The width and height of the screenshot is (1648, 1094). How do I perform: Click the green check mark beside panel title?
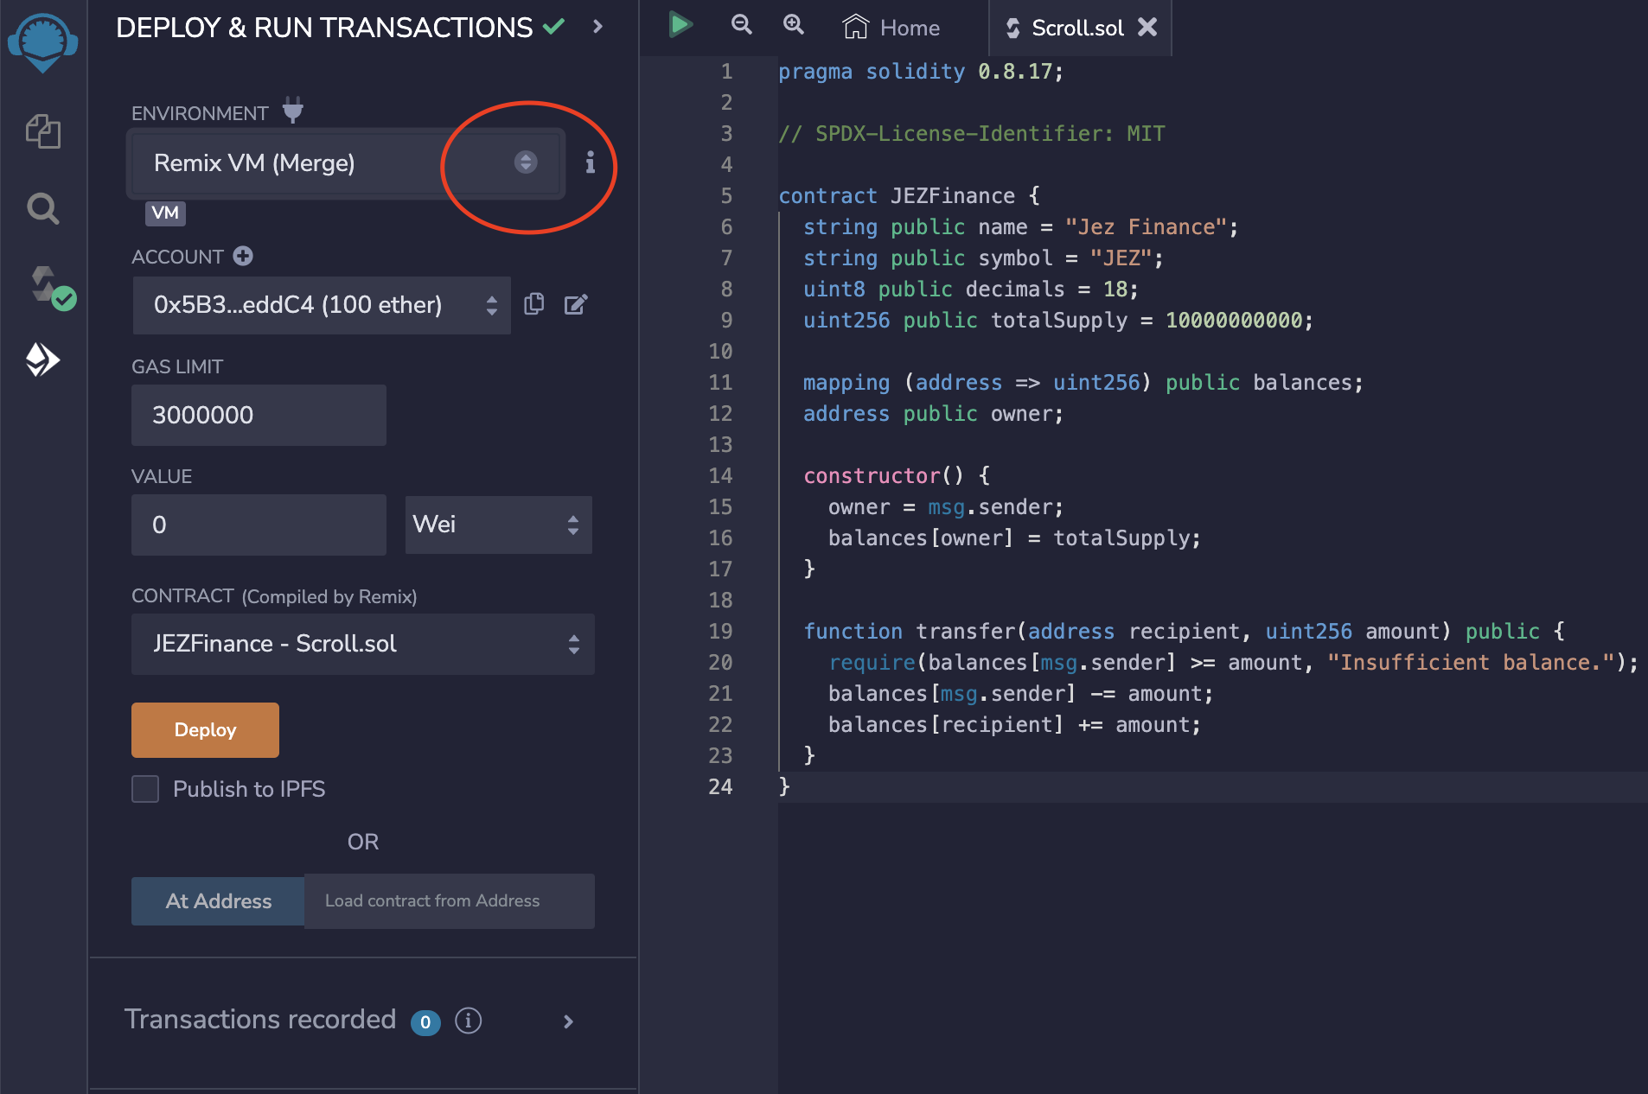click(554, 27)
